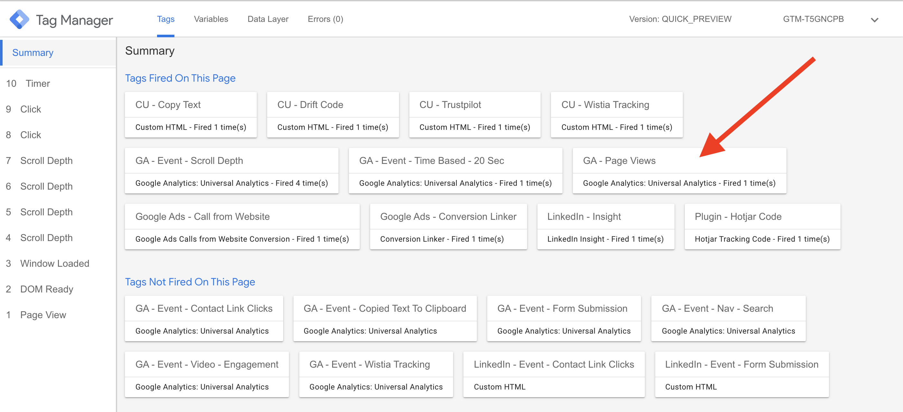Open the Variables tab
The image size is (903, 412).
[x=211, y=19]
